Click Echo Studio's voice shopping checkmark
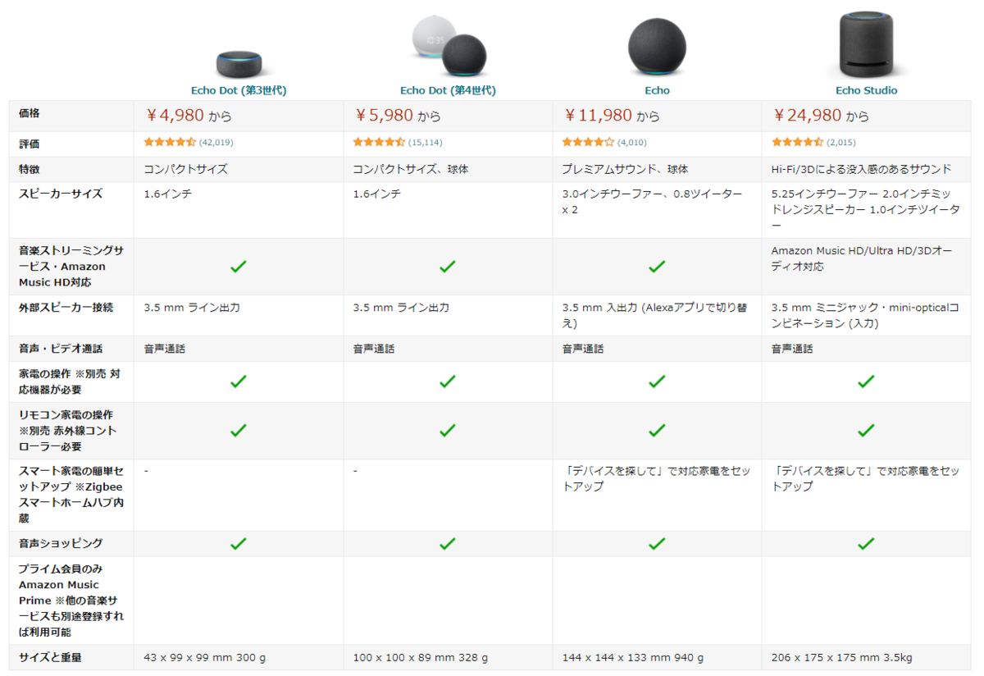The width and height of the screenshot is (984, 676). point(867,542)
